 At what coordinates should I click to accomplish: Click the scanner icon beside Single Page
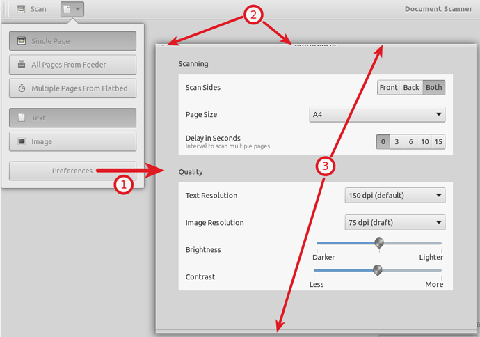click(22, 40)
